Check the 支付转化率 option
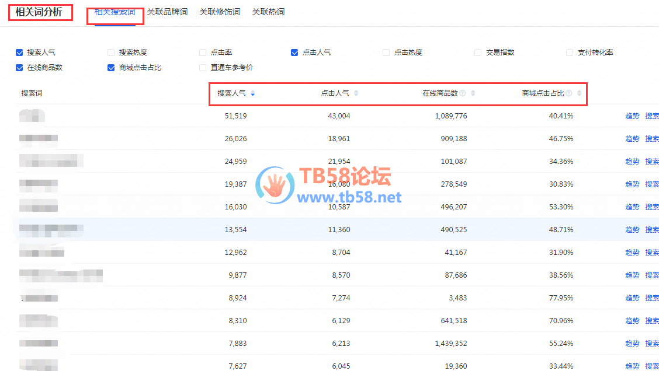The height and width of the screenshot is (371, 659). tap(570, 52)
